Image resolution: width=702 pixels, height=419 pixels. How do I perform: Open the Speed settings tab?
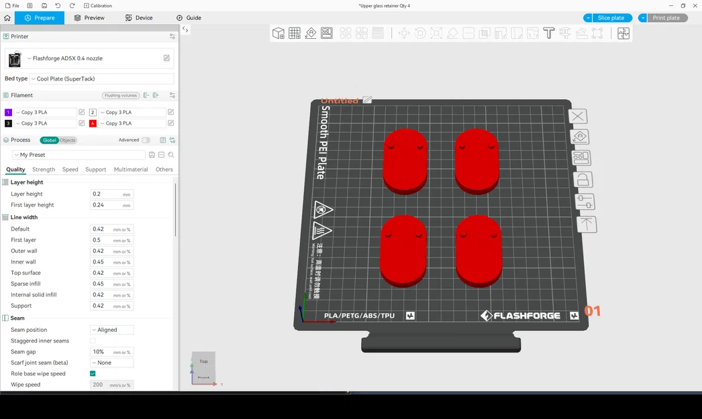70,170
